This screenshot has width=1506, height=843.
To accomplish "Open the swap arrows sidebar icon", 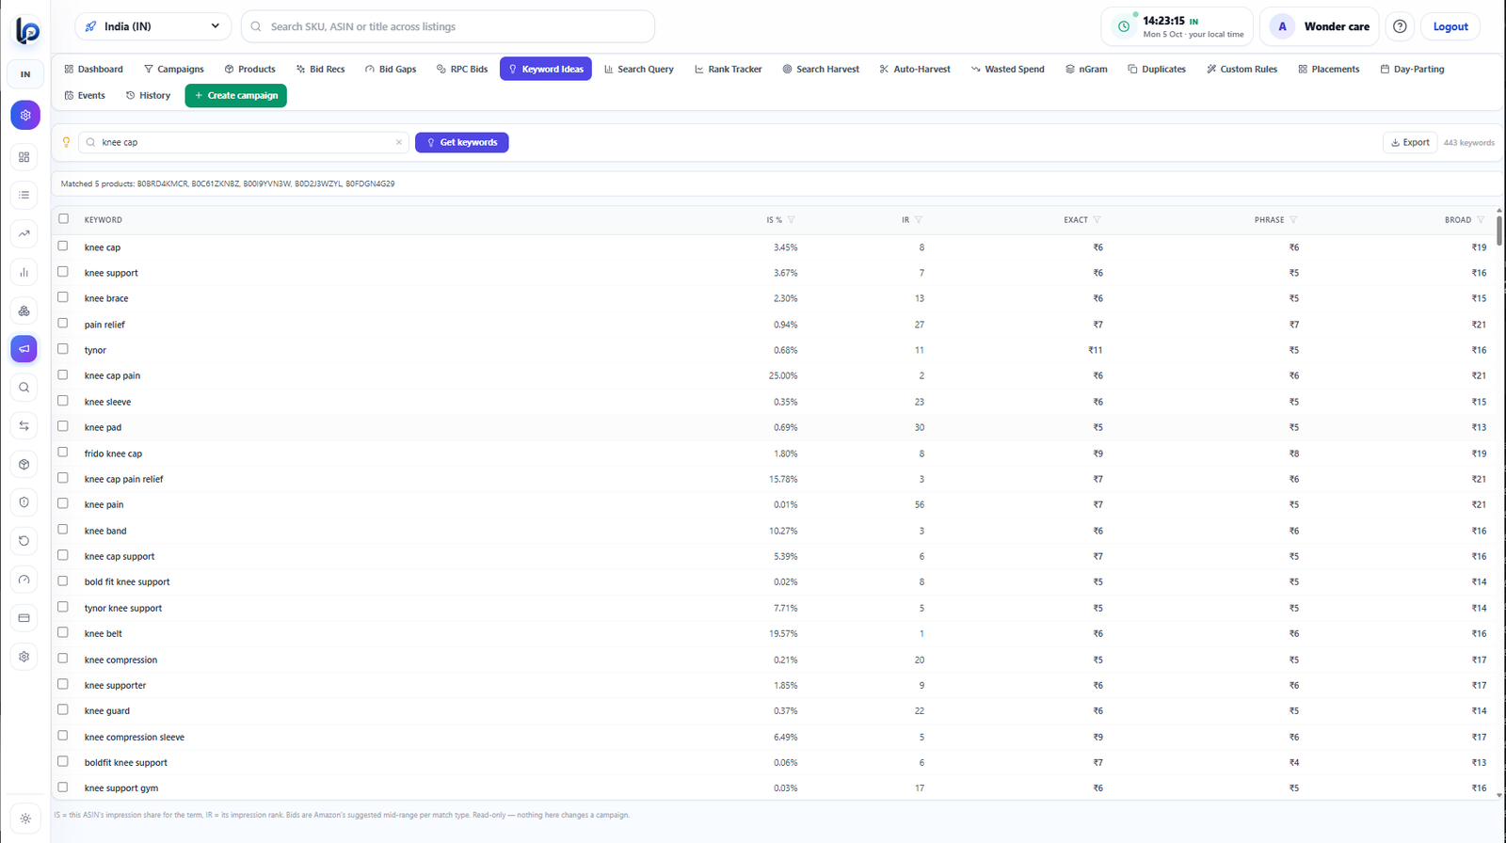I will point(24,425).
